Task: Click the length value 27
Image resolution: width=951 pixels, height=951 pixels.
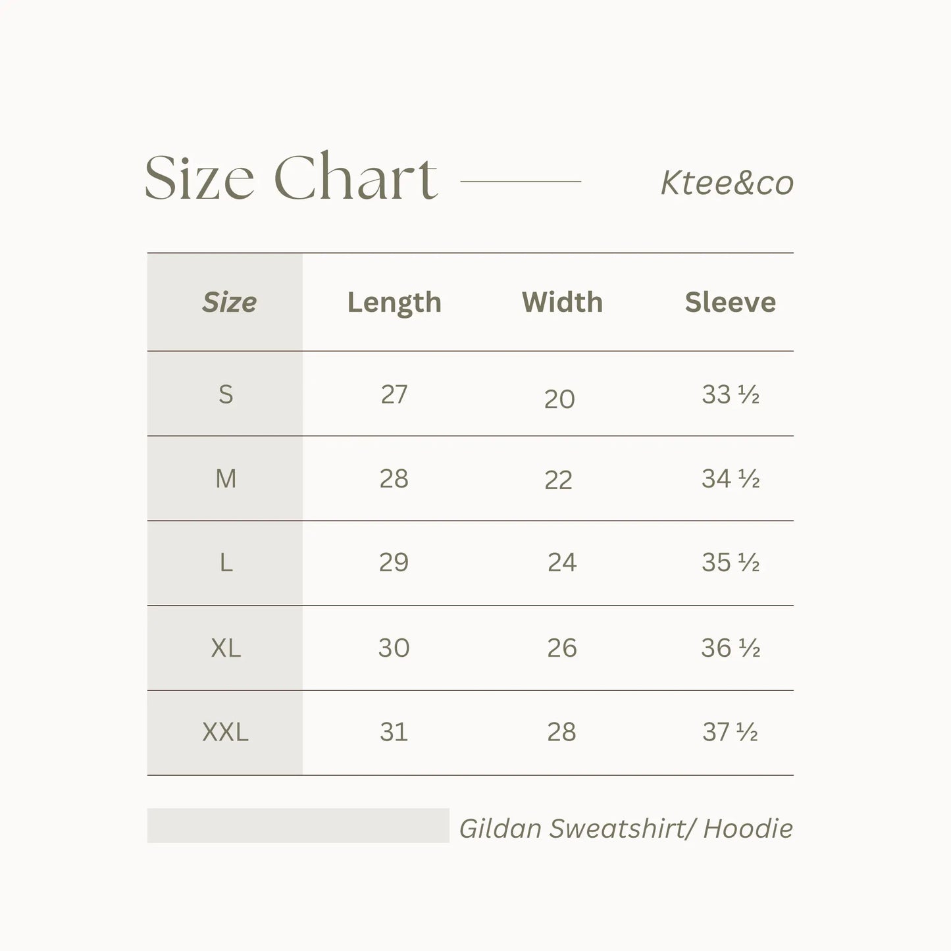Action: [394, 394]
